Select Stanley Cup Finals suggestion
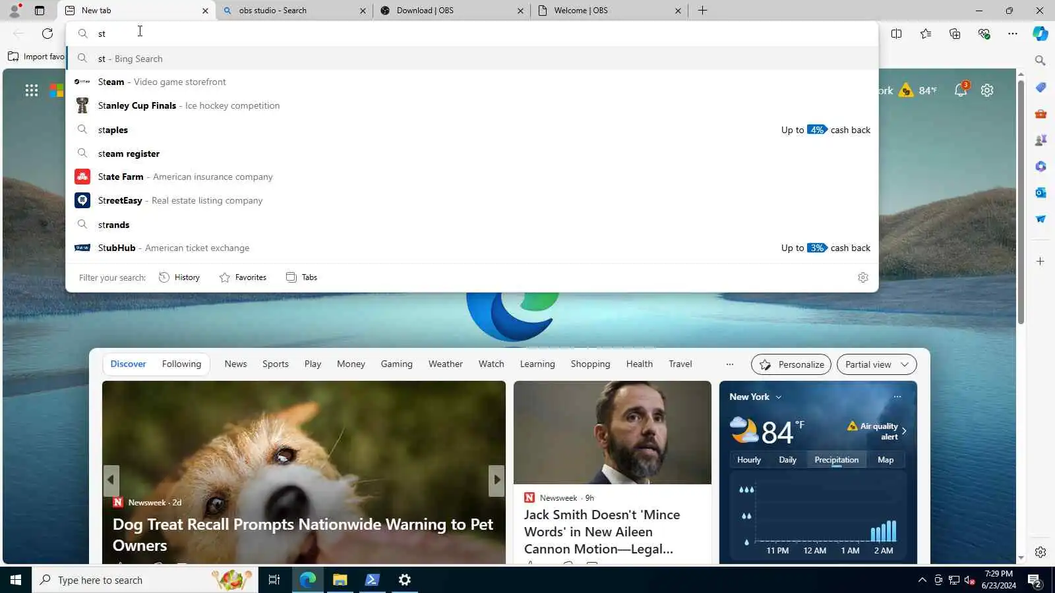 click(x=472, y=105)
